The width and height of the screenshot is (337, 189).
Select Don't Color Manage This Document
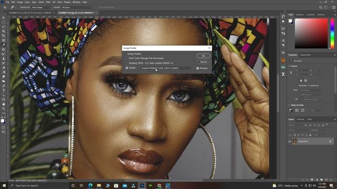pos(145,58)
